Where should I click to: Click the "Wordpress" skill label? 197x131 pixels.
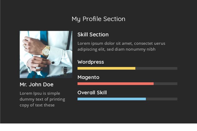click(x=91, y=62)
